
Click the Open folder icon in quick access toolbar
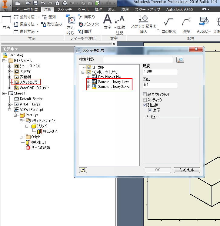(28, 3)
